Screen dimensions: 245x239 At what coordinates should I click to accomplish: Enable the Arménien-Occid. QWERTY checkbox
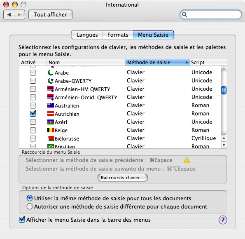pyautogui.click(x=33, y=97)
